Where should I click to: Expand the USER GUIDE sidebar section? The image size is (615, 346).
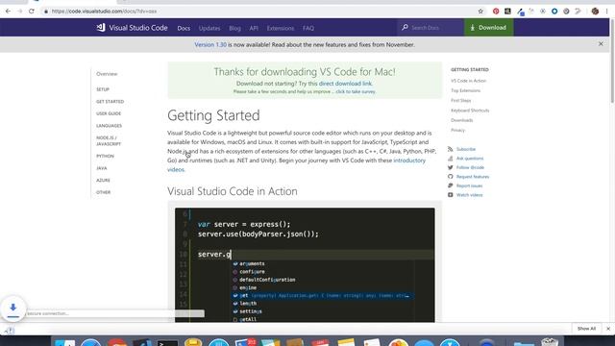point(109,113)
